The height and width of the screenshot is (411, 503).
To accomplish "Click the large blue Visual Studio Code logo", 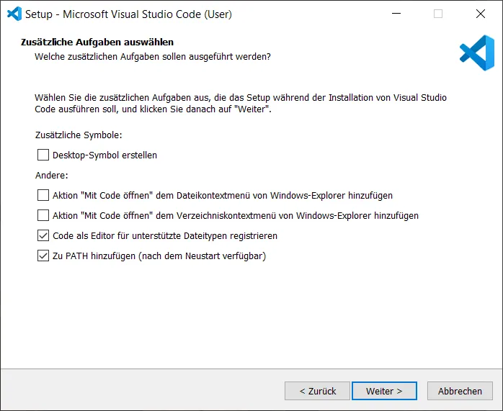I will 476,53.
